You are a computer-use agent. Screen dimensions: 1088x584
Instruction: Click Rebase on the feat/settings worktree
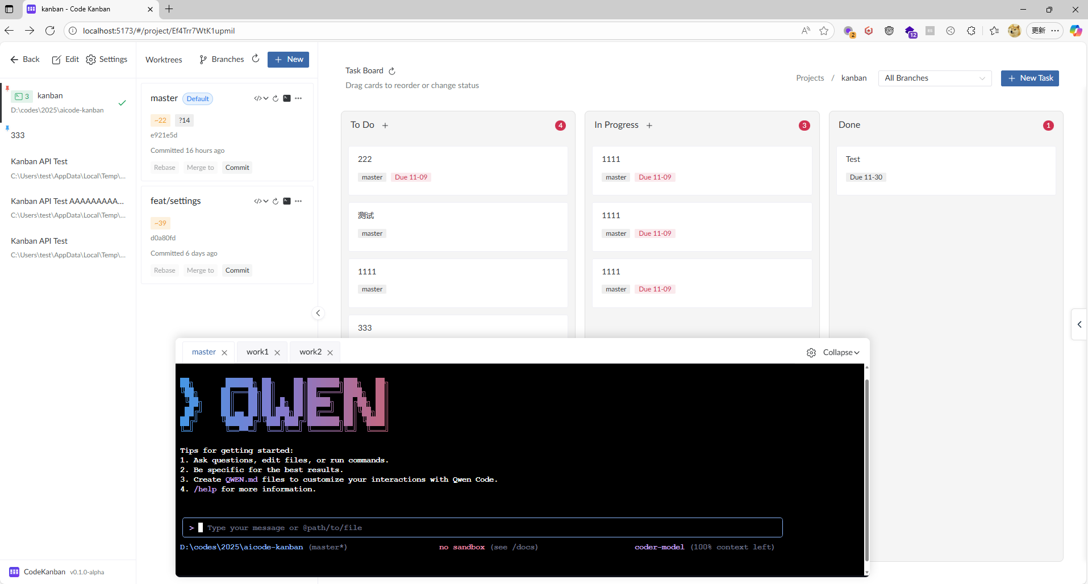click(x=165, y=270)
